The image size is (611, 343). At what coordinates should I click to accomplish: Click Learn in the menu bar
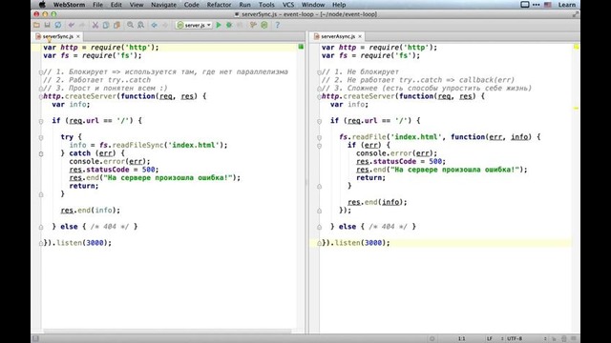click(x=566, y=5)
